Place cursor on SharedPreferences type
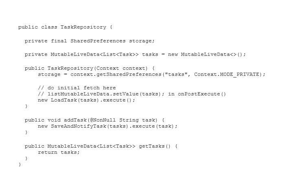 [x=98, y=41]
